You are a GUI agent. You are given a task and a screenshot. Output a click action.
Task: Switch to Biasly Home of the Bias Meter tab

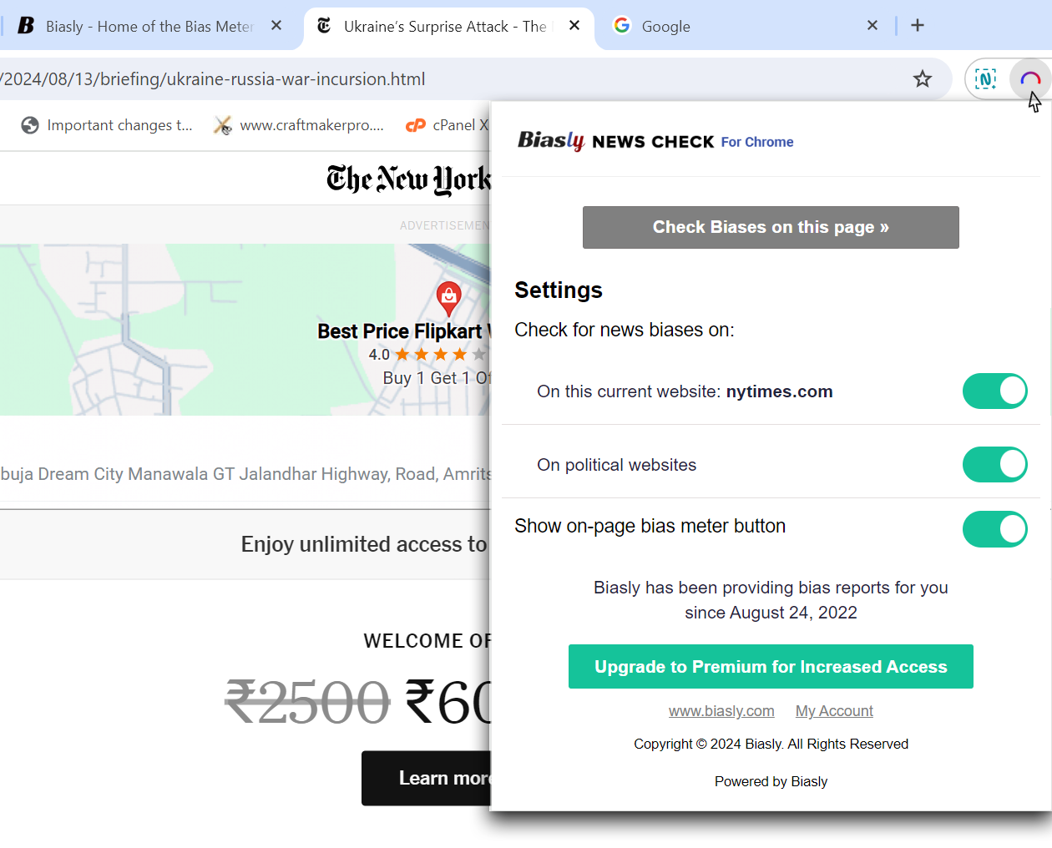coord(142,27)
